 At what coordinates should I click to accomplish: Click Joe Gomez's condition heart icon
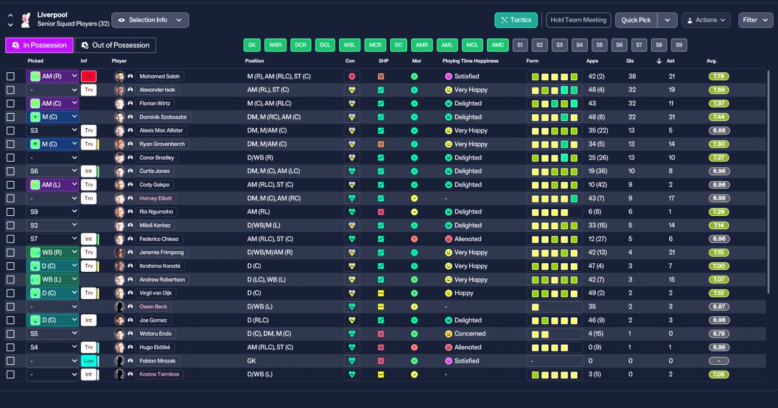(351, 320)
